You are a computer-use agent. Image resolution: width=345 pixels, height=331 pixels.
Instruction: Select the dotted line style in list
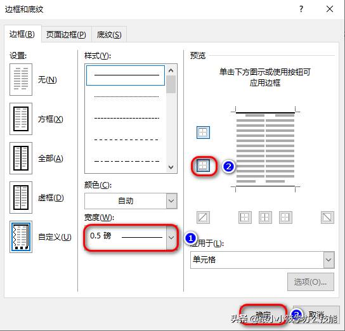point(126,96)
